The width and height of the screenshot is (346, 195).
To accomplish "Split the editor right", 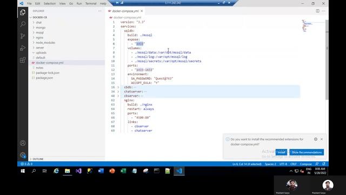I will pyautogui.click(x=317, y=11).
